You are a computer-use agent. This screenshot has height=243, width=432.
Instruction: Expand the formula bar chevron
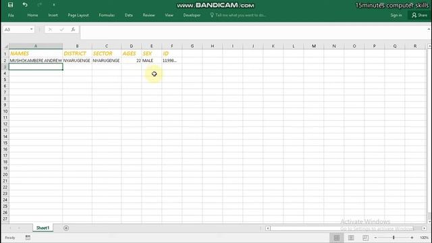click(429, 29)
